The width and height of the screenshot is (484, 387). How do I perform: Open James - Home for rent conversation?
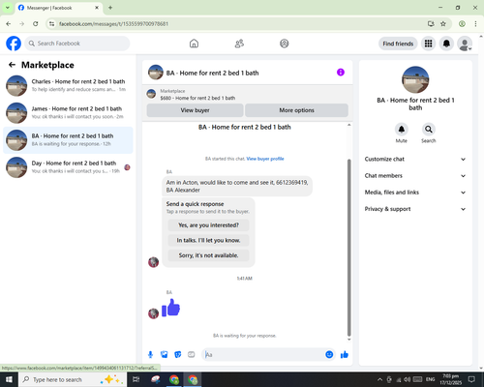point(68,113)
